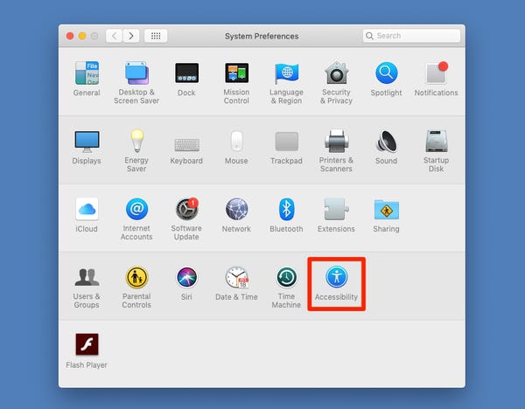Close the System Preferences window
The height and width of the screenshot is (409, 525).
(x=70, y=36)
